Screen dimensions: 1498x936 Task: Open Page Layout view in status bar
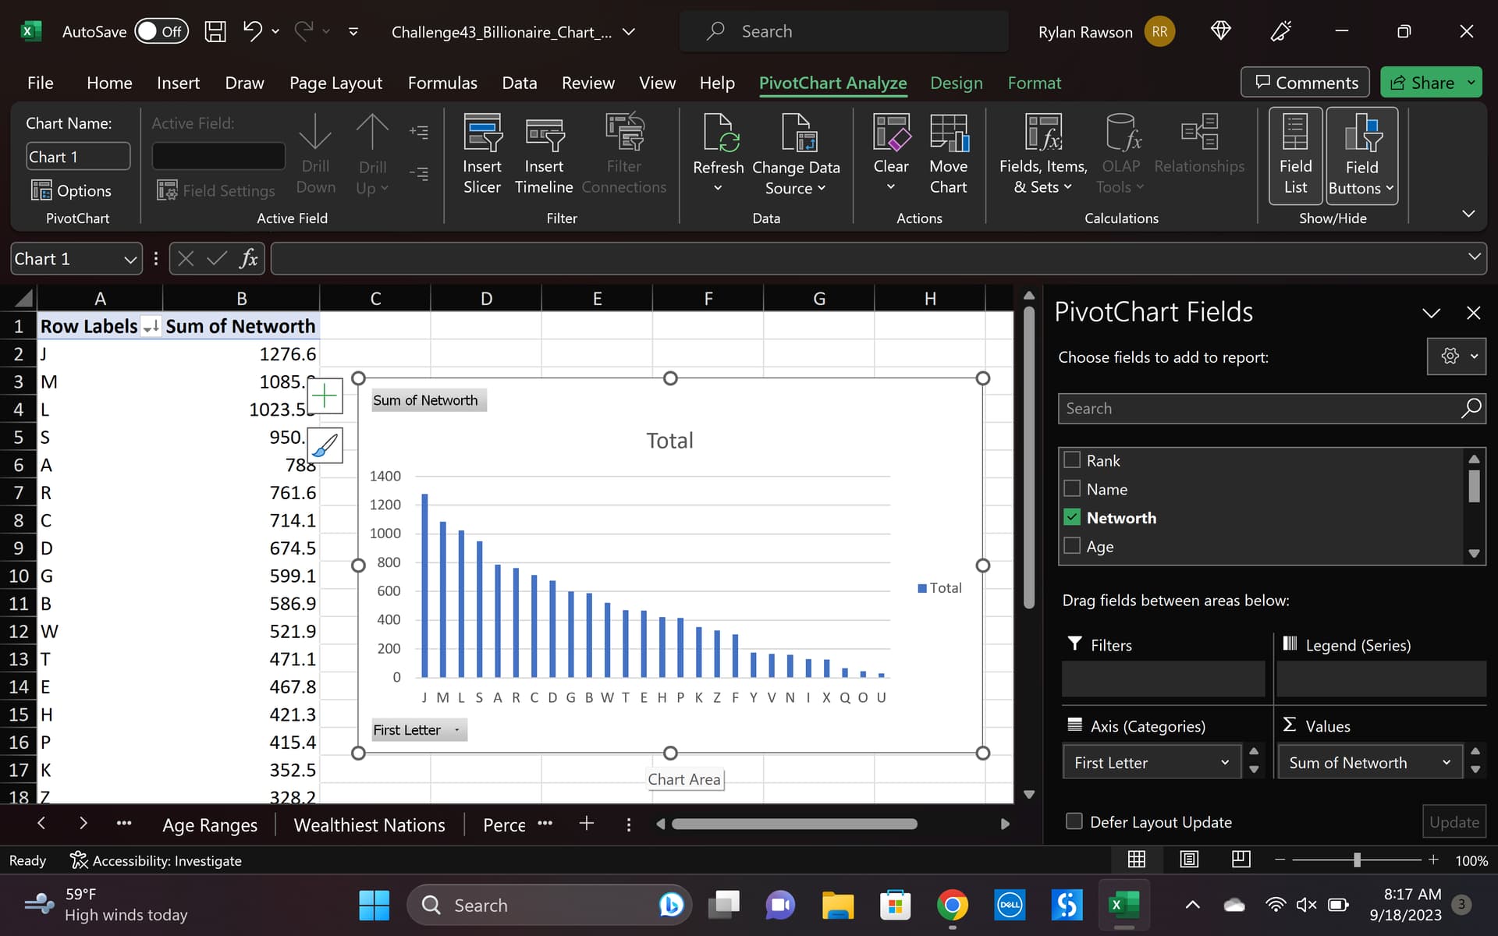[1189, 860]
